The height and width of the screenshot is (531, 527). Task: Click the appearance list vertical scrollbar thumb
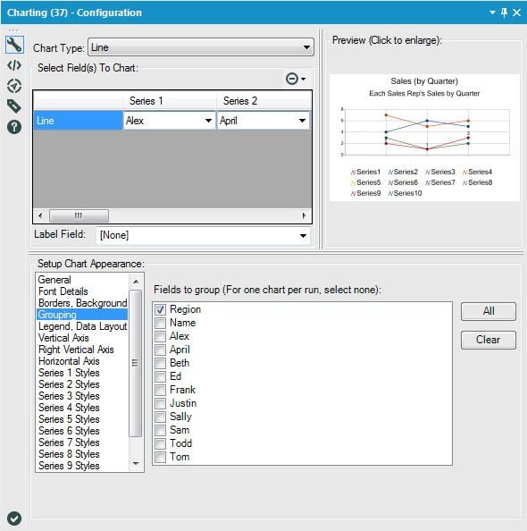pyautogui.click(x=136, y=363)
